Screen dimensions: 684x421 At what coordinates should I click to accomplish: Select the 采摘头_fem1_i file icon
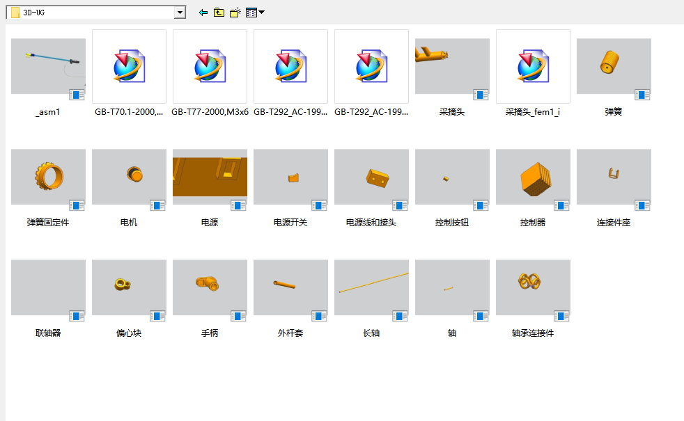[x=533, y=66]
